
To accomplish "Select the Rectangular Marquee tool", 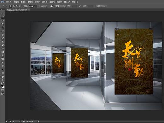I will (x=3, y=17).
